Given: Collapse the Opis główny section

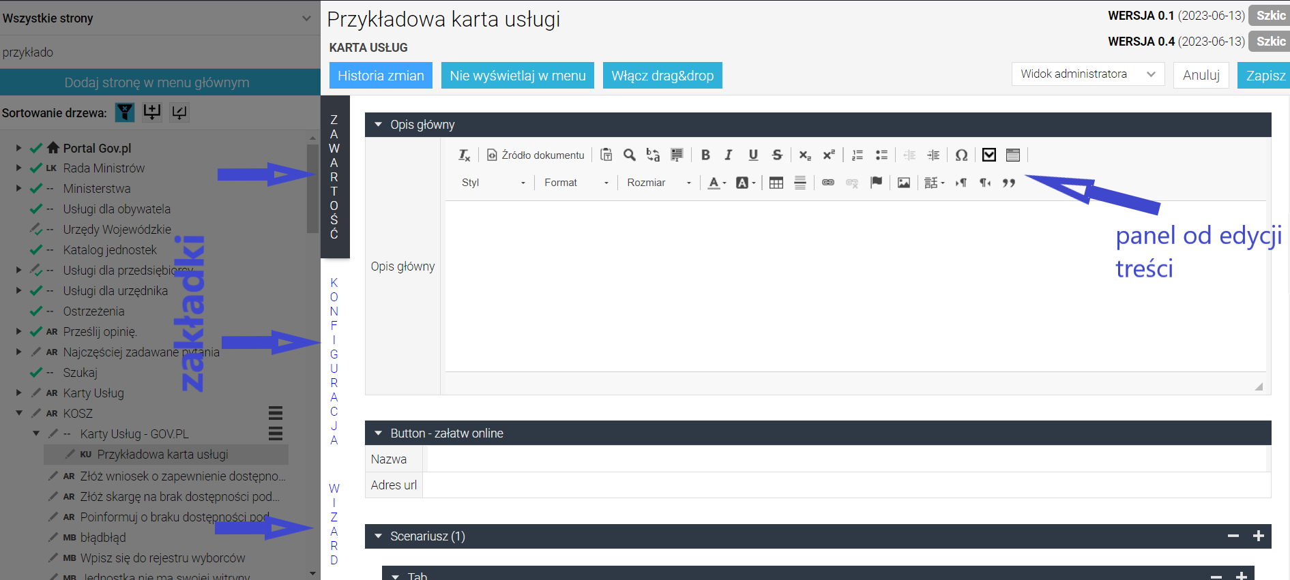Looking at the screenshot, I should pos(378,125).
